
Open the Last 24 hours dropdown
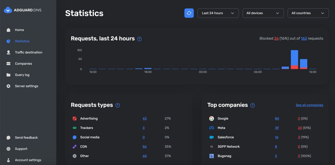218,13
